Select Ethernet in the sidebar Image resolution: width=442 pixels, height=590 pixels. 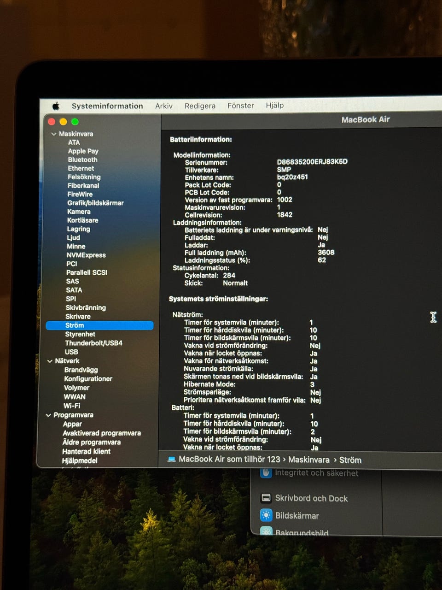81,168
